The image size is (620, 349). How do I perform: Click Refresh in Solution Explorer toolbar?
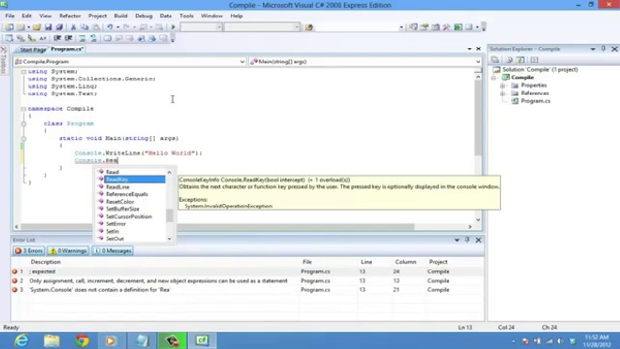(520, 60)
